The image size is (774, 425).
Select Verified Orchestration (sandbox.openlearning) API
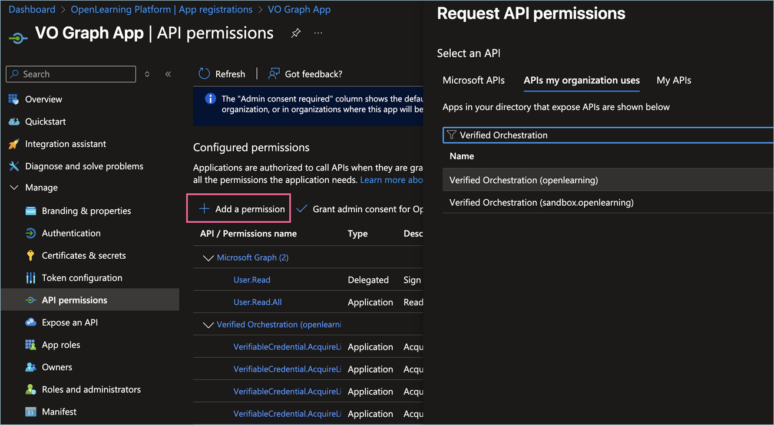tap(541, 202)
